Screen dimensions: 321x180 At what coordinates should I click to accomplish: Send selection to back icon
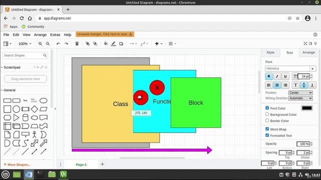point(95,43)
